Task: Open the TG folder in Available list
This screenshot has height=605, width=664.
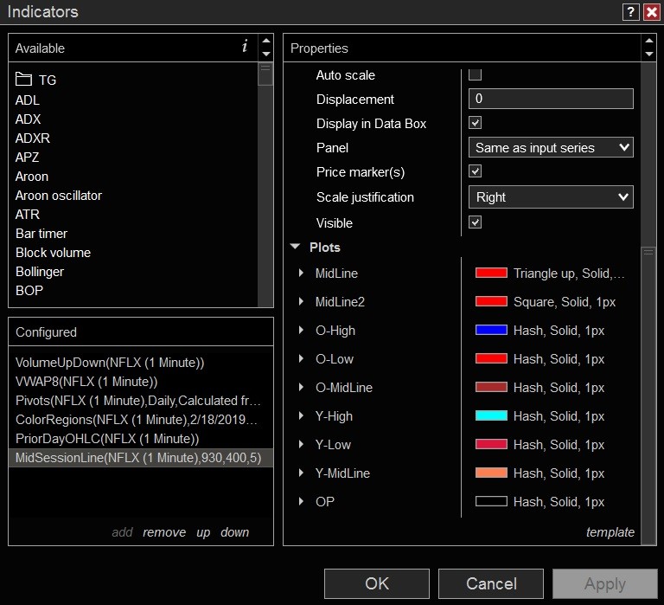Action: pos(36,80)
